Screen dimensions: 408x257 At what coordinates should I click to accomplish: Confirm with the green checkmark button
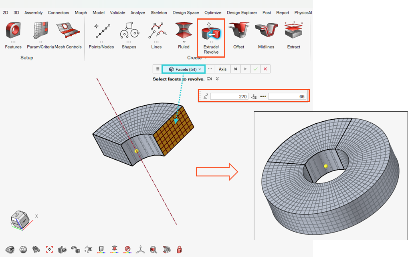tap(256, 69)
